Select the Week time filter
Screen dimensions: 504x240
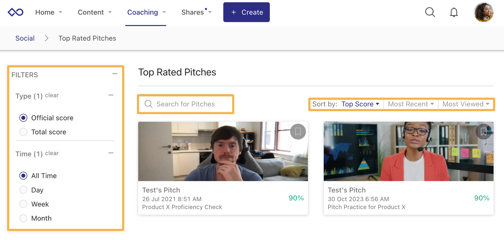point(23,204)
